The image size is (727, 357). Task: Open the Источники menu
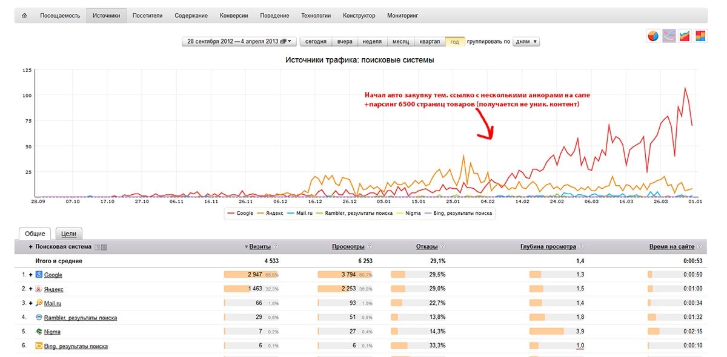[x=106, y=15]
